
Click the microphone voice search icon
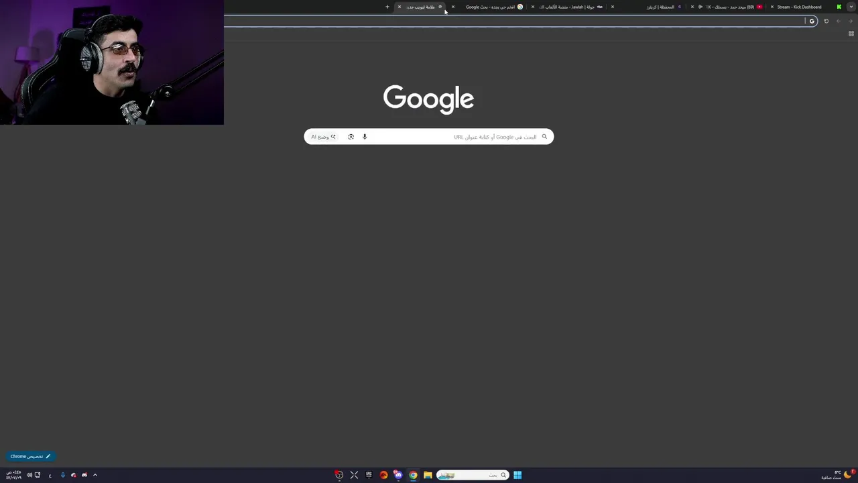[365, 137]
